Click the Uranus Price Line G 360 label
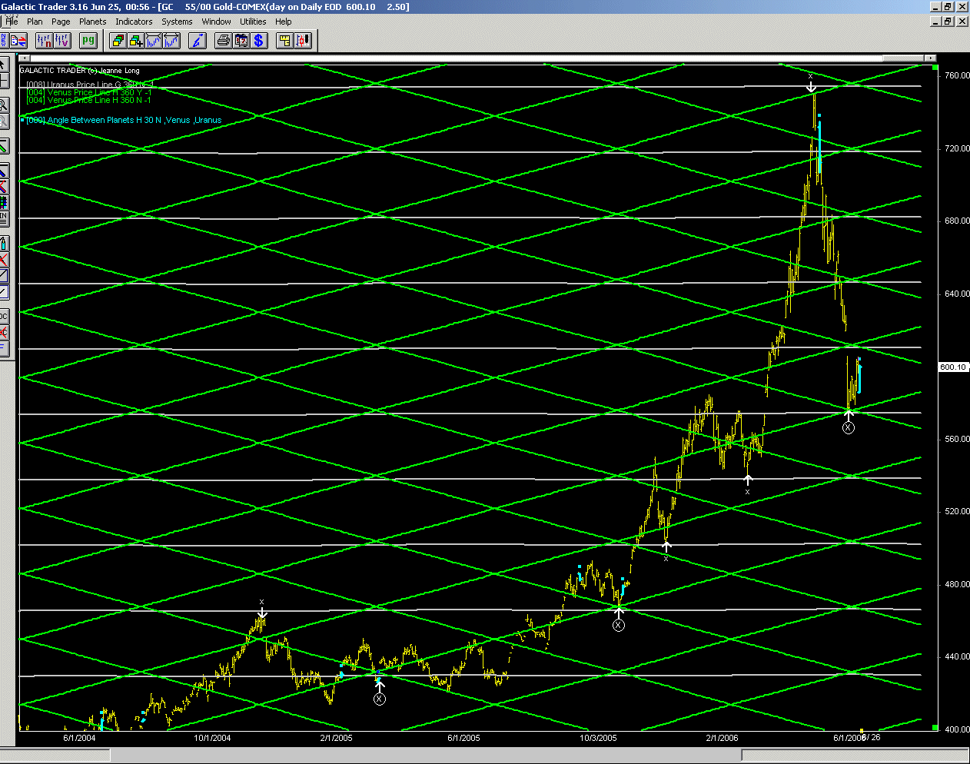This screenshot has width=970, height=764. [x=90, y=85]
